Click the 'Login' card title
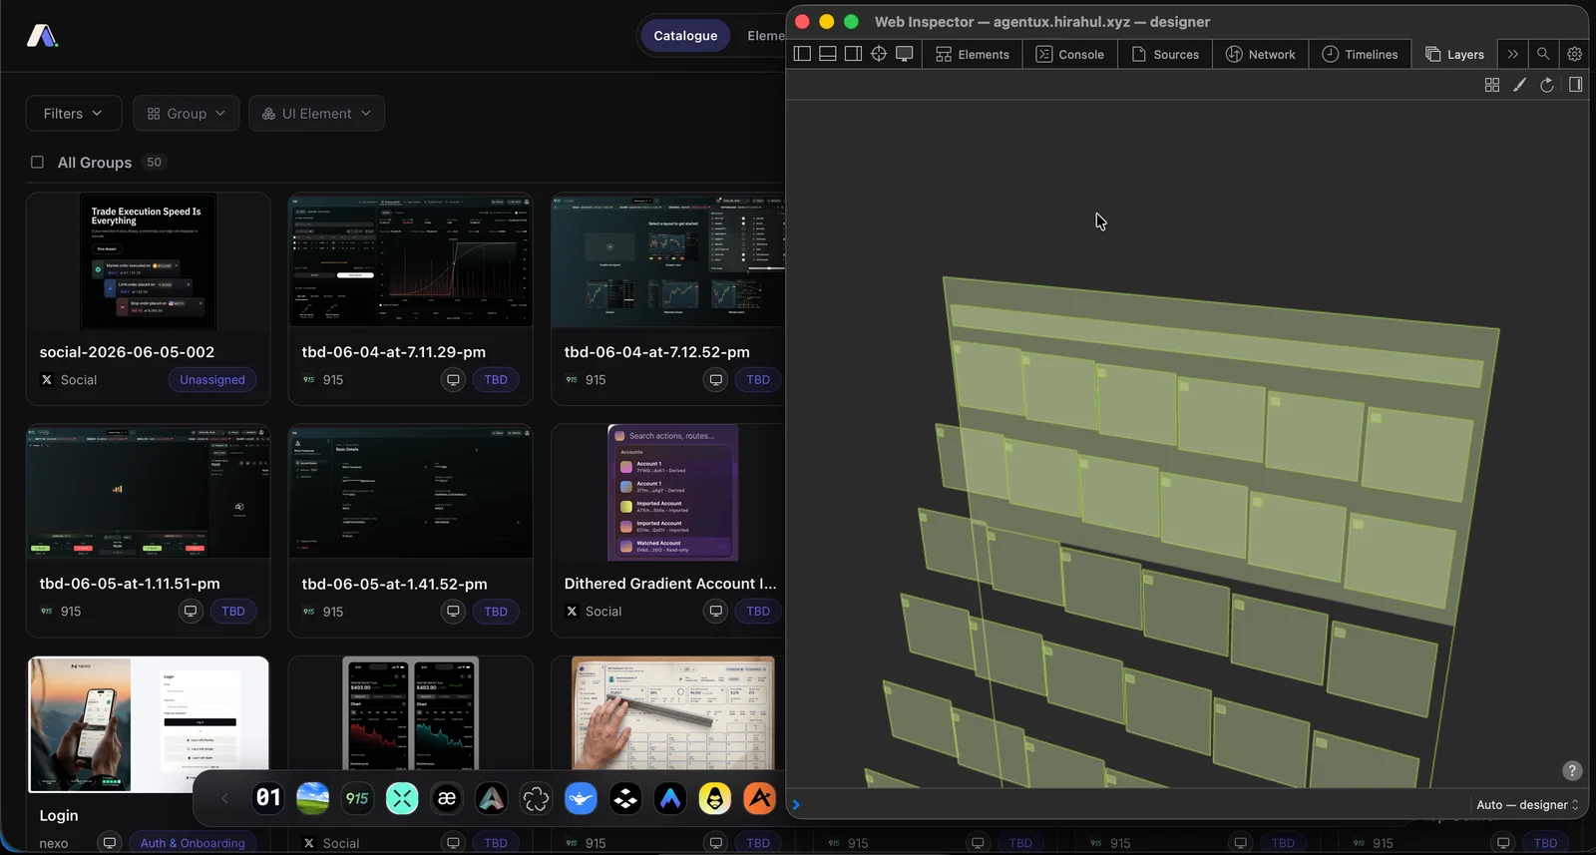 [x=59, y=815]
